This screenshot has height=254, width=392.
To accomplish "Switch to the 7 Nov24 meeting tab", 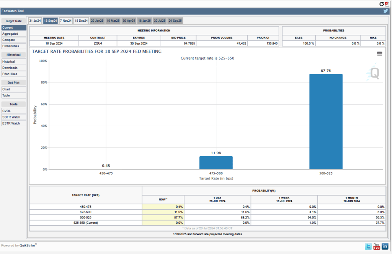I will click(x=65, y=21).
